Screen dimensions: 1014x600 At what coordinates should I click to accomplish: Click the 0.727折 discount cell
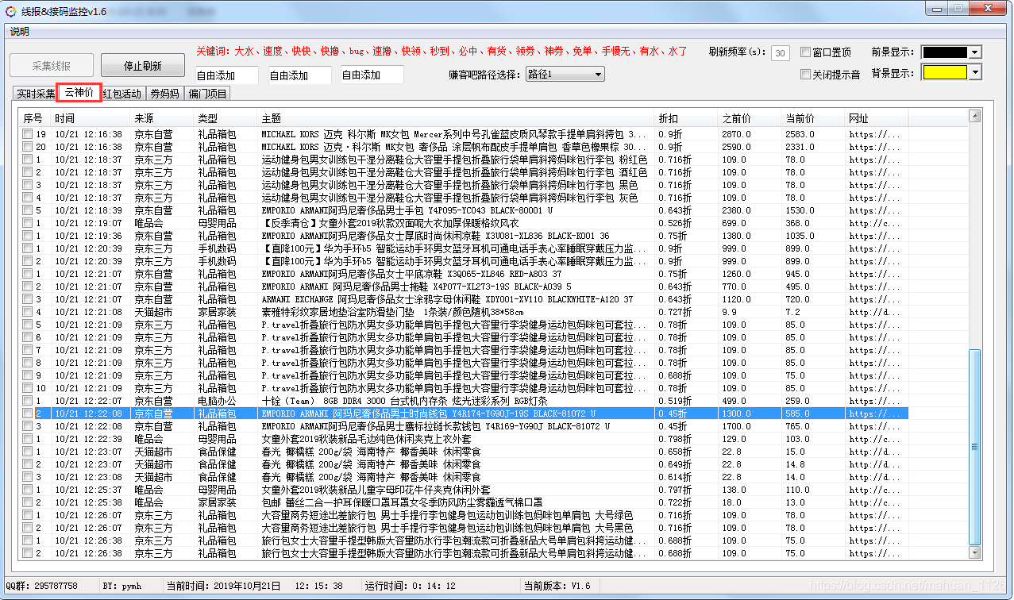(675, 312)
